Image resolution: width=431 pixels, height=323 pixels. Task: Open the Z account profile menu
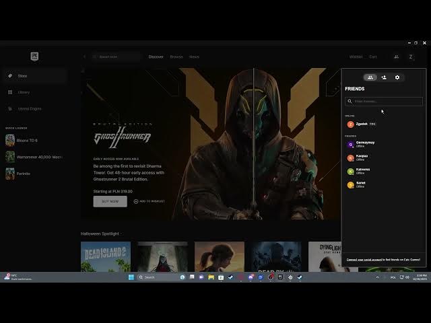pyautogui.click(x=411, y=57)
